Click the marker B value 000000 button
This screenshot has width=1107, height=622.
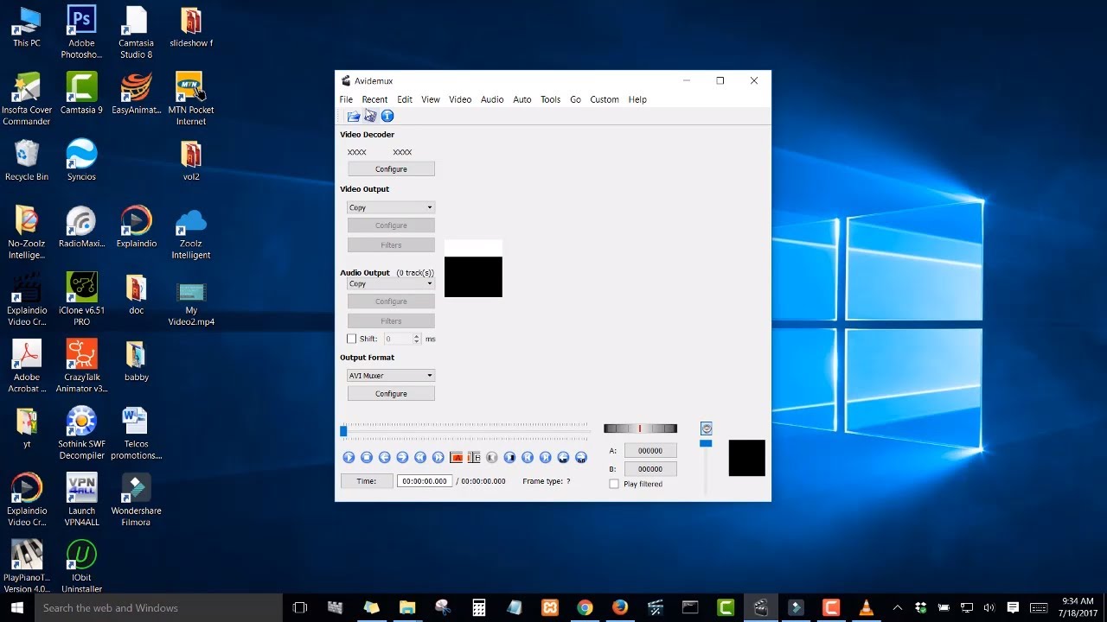pyautogui.click(x=650, y=469)
